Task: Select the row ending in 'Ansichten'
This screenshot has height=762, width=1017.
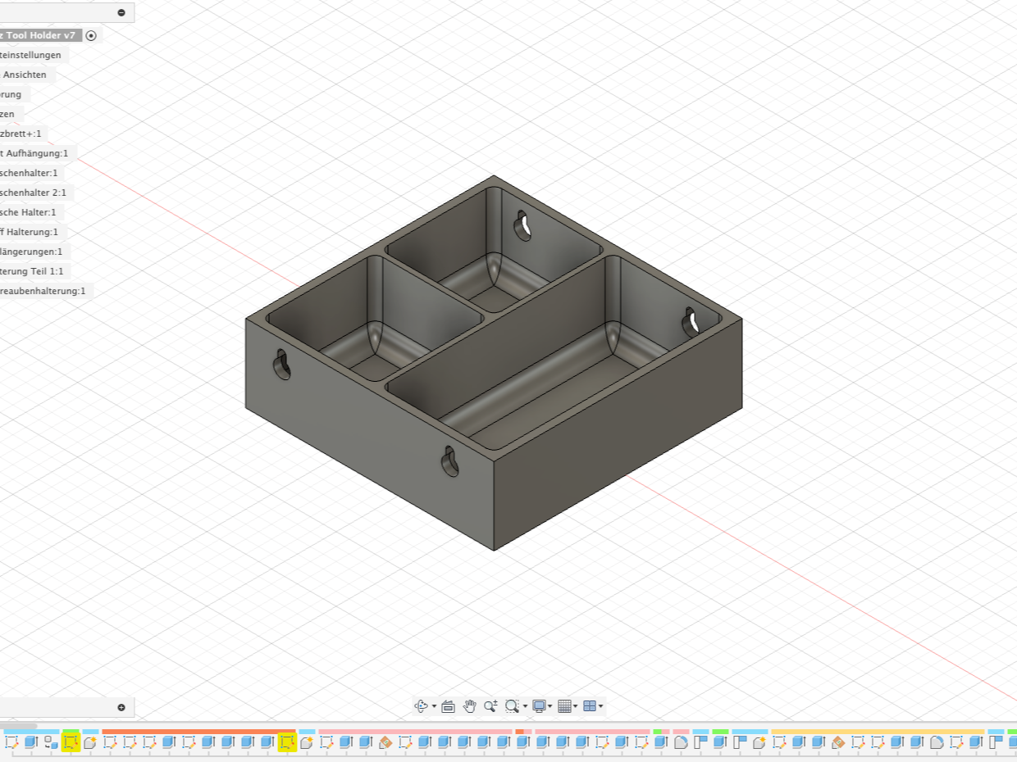Action: pos(28,75)
